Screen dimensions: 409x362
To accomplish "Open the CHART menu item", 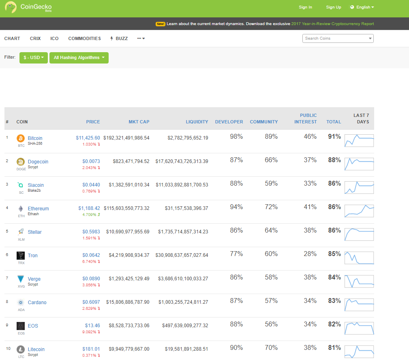I will coord(12,38).
